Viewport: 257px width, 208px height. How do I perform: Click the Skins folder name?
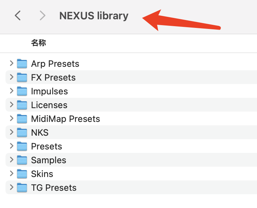[x=42, y=174]
